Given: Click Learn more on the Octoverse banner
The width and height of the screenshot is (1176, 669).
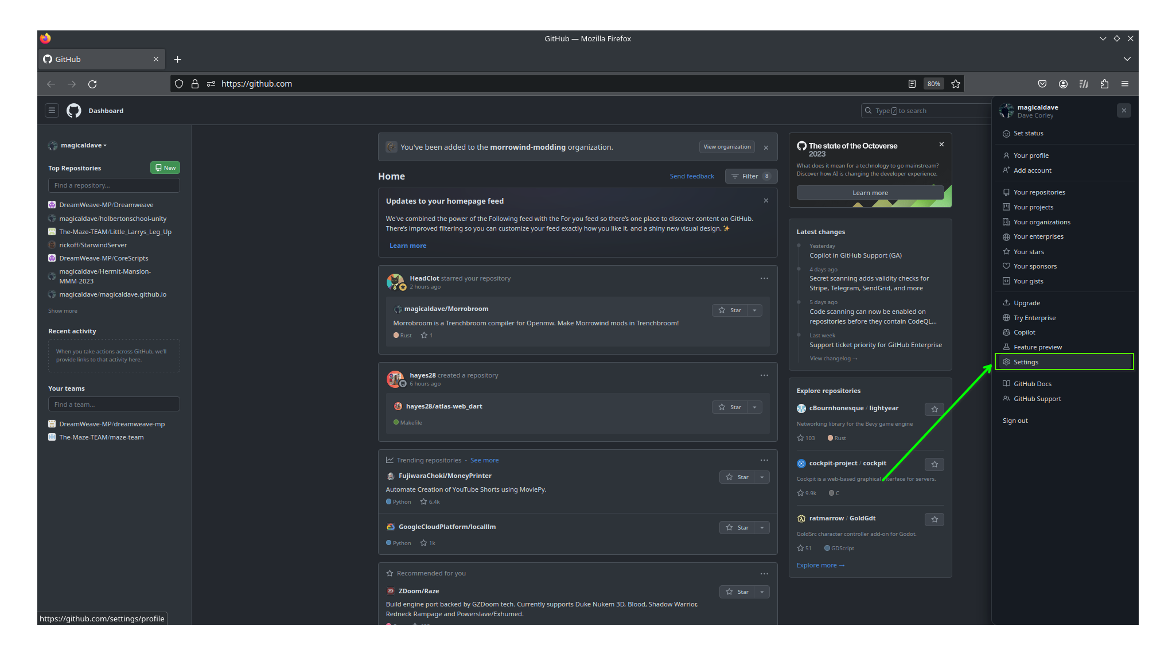Looking at the screenshot, I should coord(870,193).
